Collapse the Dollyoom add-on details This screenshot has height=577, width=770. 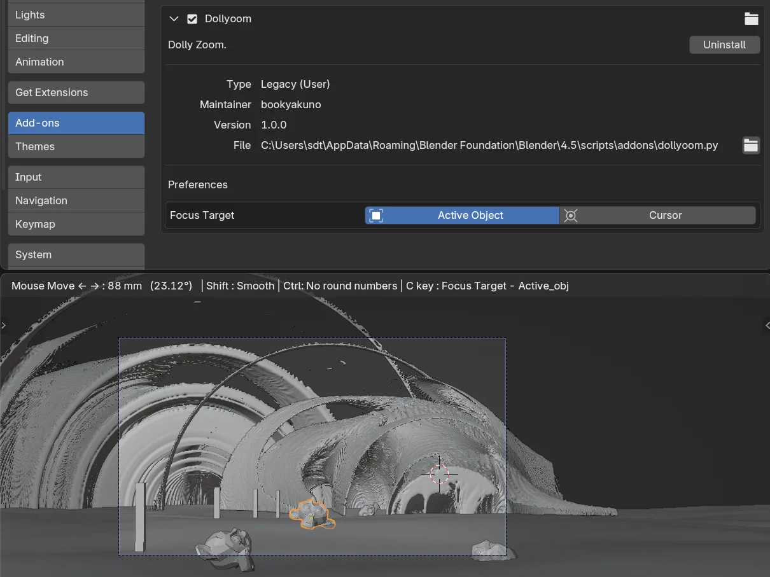point(174,19)
